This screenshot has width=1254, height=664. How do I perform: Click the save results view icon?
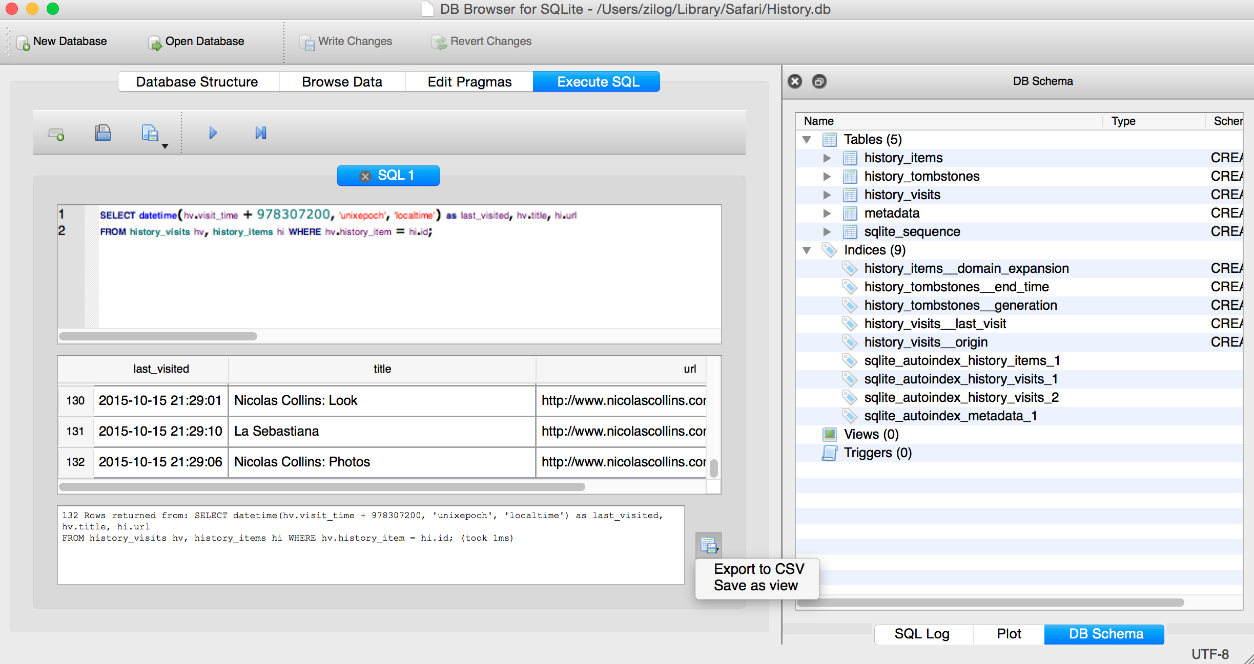click(x=708, y=545)
